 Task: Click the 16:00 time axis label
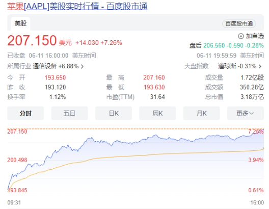(x=257, y=202)
